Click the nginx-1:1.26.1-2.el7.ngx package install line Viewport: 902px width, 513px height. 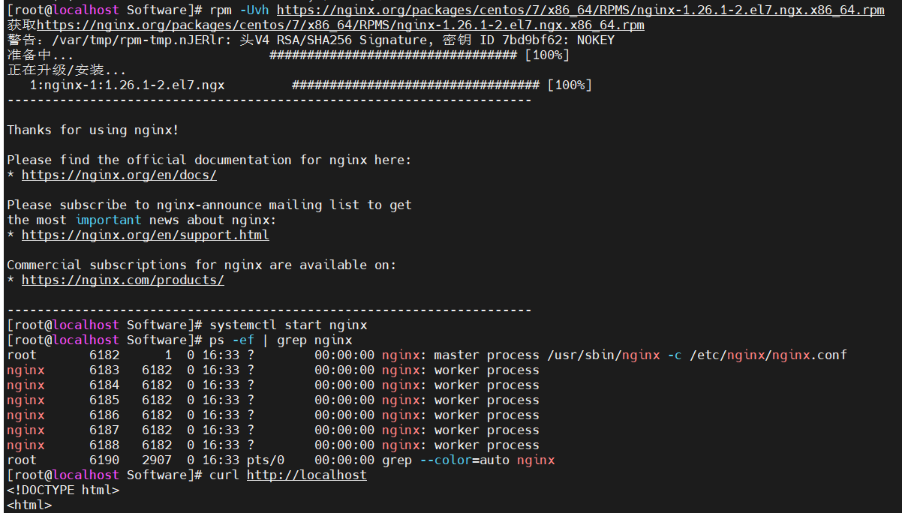[x=127, y=85]
